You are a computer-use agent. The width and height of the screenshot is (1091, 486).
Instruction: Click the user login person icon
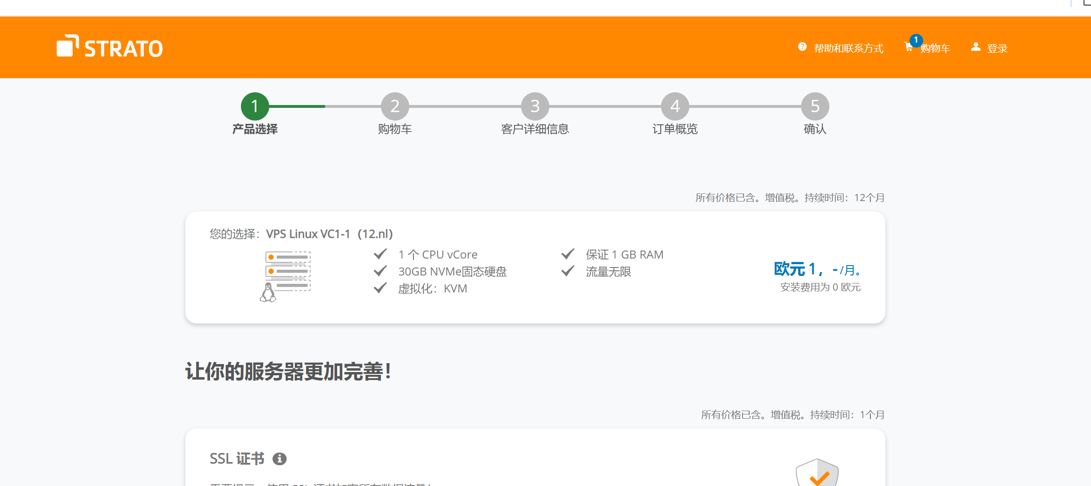tap(975, 47)
